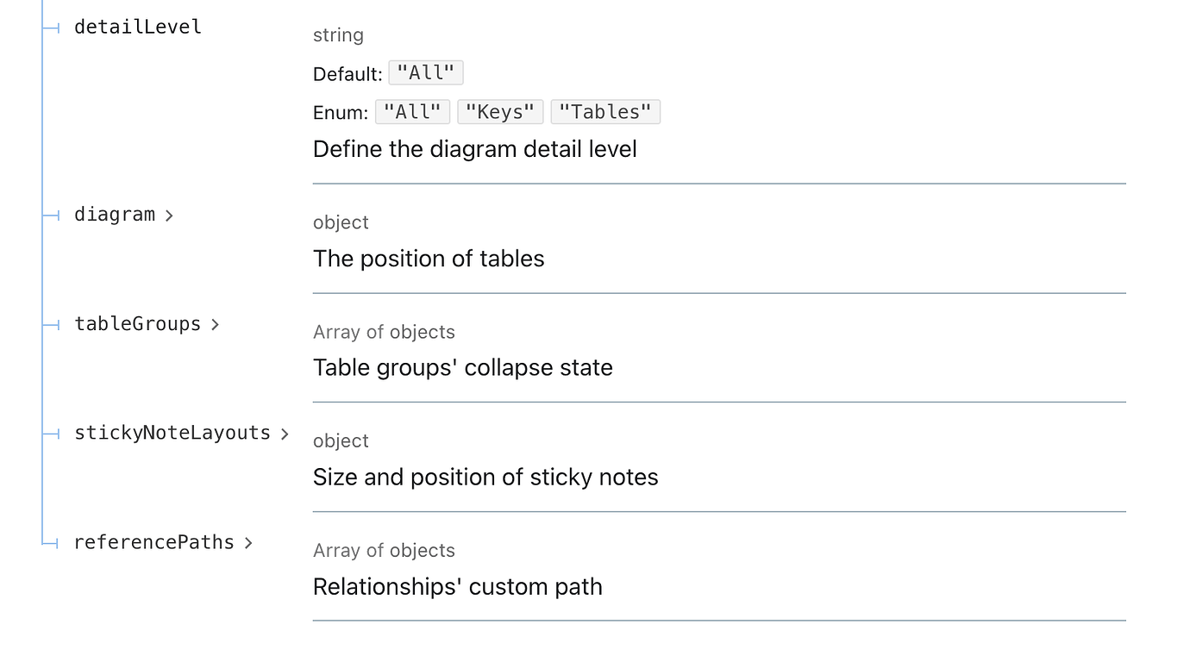Image resolution: width=1190 pixels, height=662 pixels.
Task: Expand the tableGroups array property
Action: (215, 325)
